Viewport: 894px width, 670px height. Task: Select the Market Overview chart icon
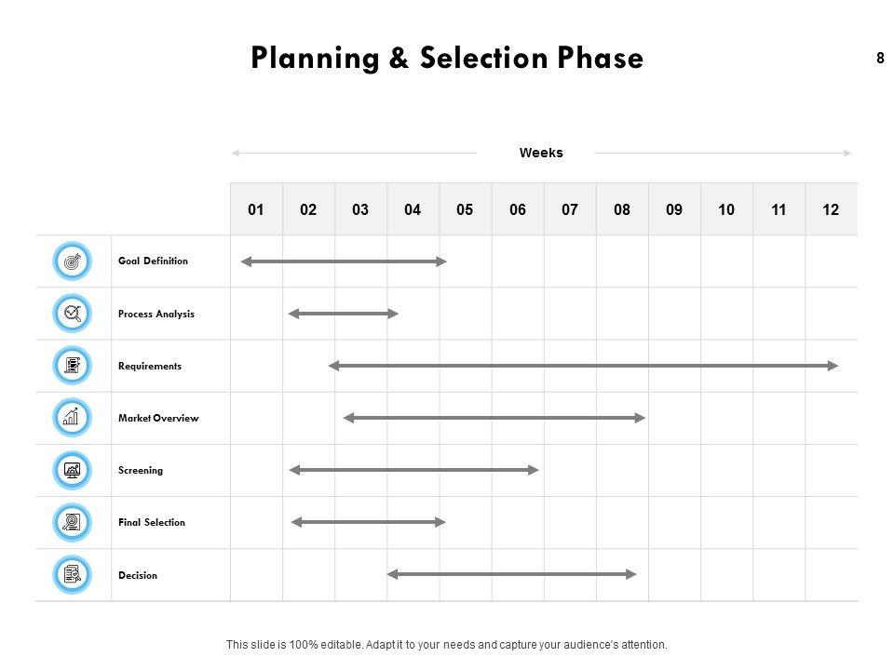(73, 418)
